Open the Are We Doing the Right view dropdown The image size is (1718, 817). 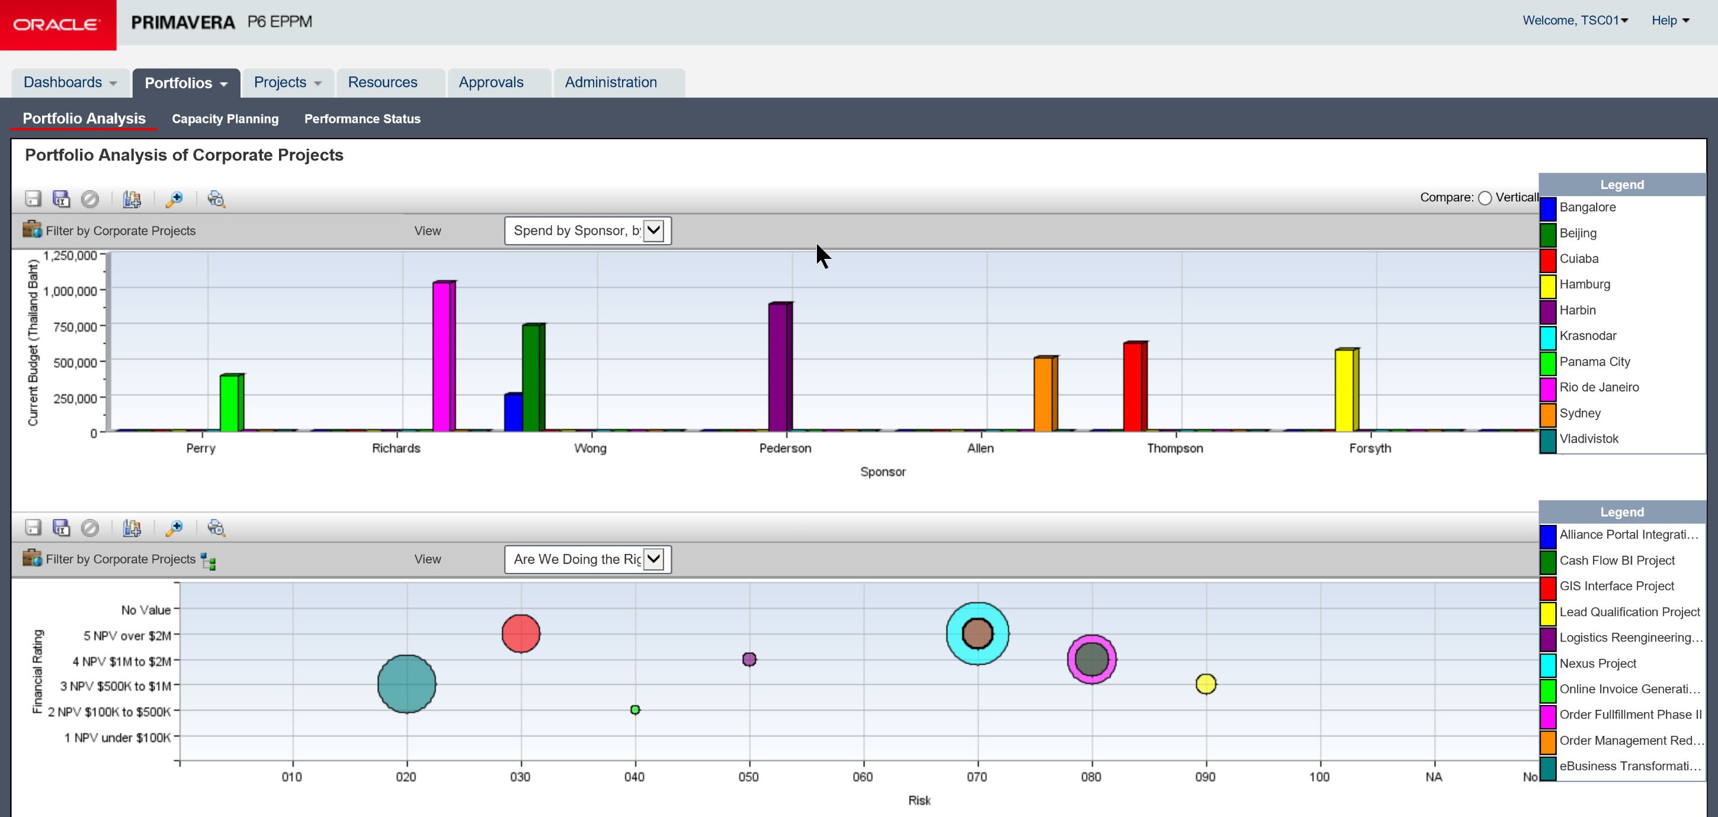(x=654, y=559)
